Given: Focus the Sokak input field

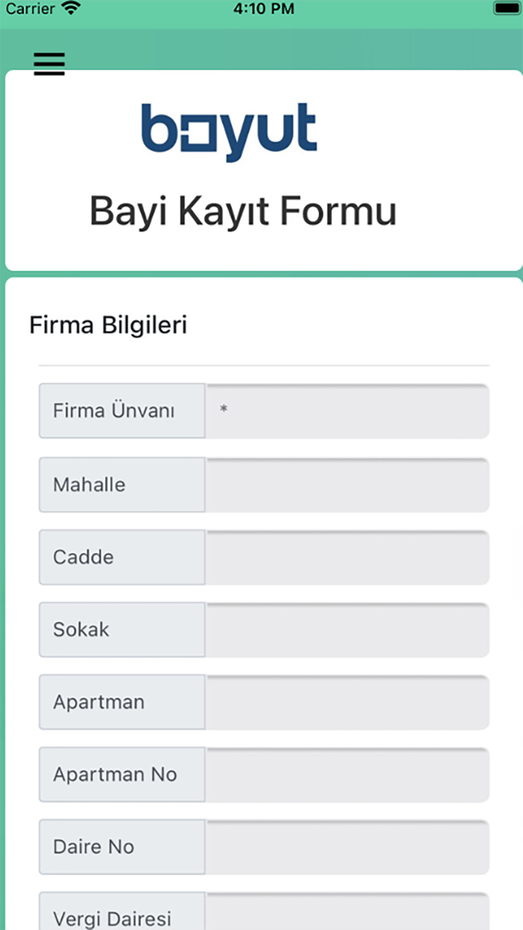Looking at the screenshot, I should click(x=347, y=629).
